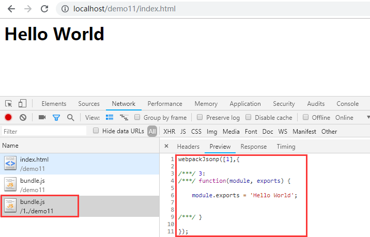The width and height of the screenshot is (370, 237).
Task: Filter requests by Other
Action: click(x=329, y=131)
